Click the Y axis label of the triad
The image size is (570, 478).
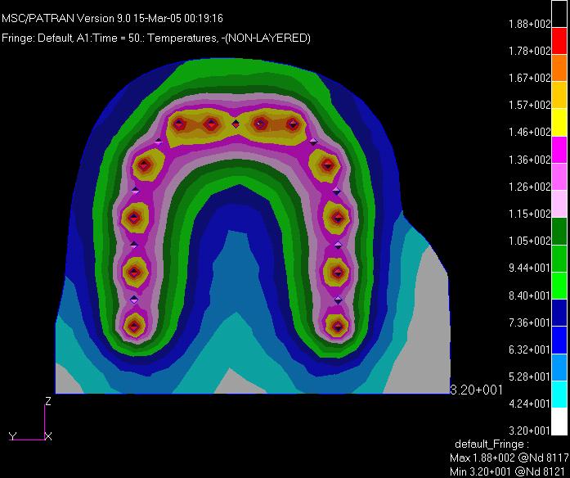click(12, 436)
